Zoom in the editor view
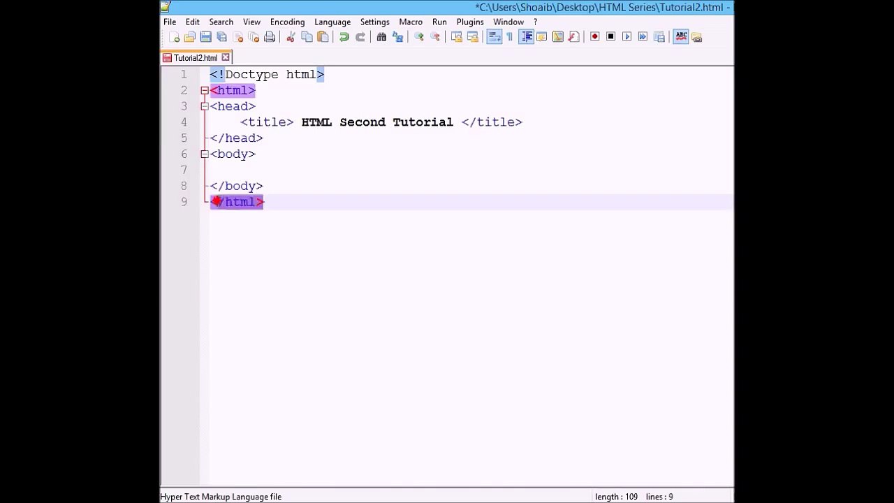Viewport: 894px width, 503px height. pos(419,37)
